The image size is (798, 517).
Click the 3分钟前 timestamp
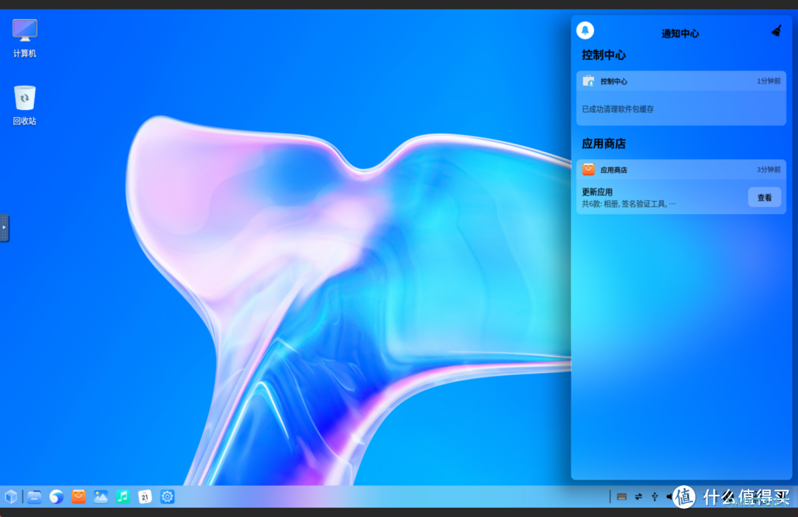click(x=768, y=169)
